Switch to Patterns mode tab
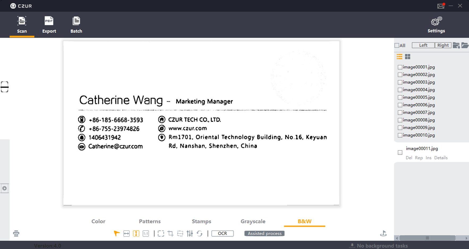 pyautogui.click(x=150, y=221)
